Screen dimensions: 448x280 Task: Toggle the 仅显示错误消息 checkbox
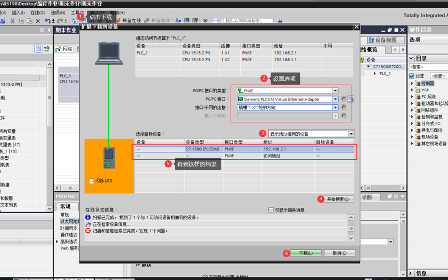pos(271,210)
